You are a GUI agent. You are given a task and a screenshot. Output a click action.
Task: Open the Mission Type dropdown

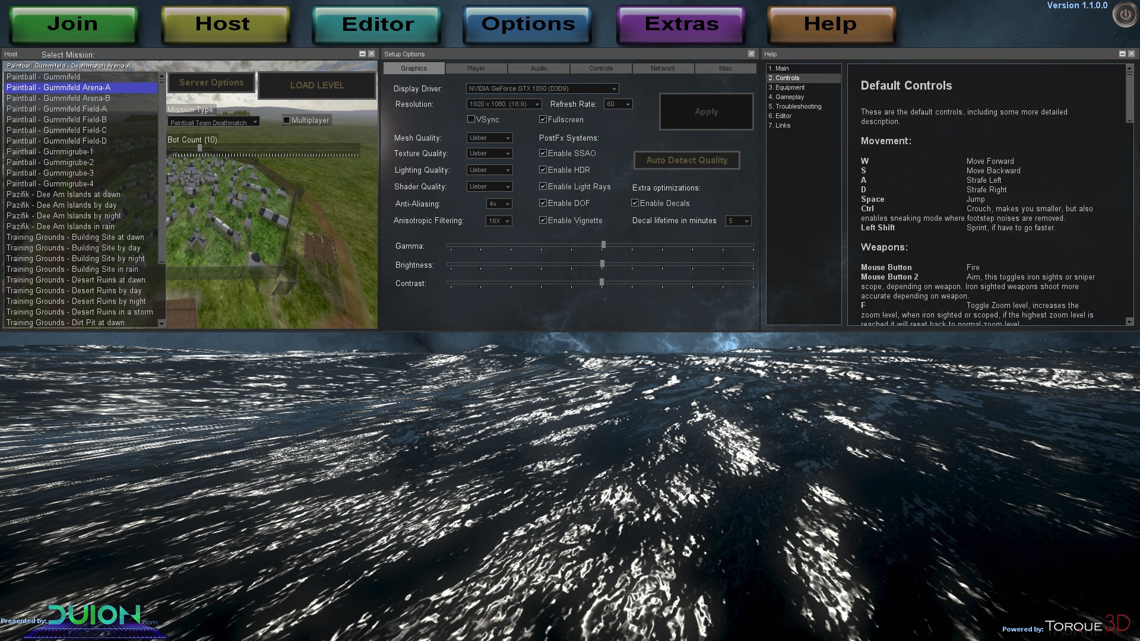pyautogui.click(x=214, y=122)
